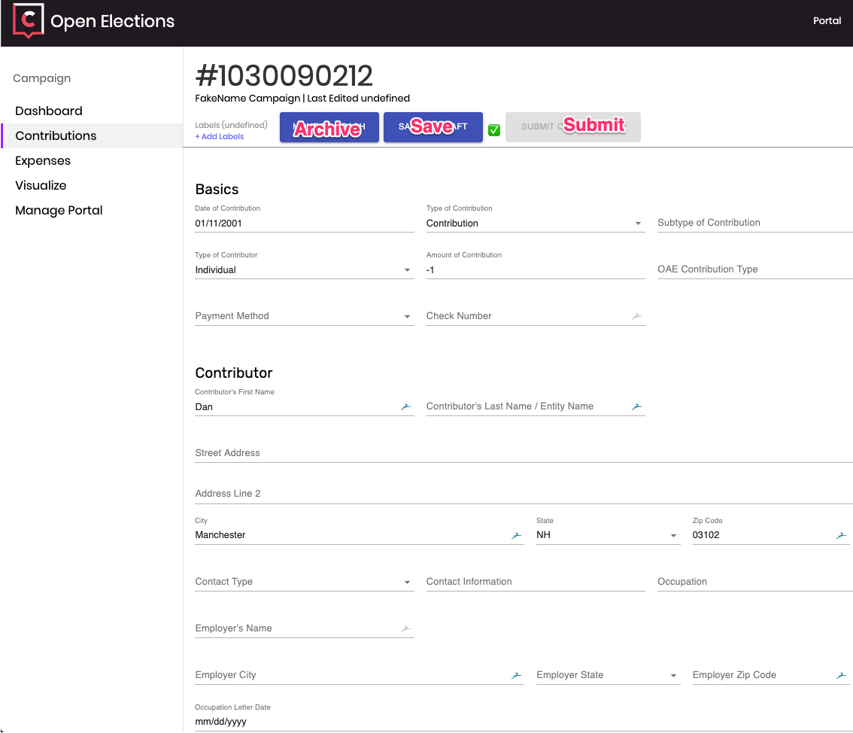Go to Dashboard in sidebar
Viewport: 853px width, 733px height.
[x=49, y=111]
